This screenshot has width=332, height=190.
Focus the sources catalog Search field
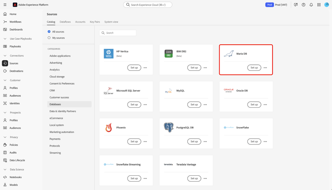tap(118, 33)
